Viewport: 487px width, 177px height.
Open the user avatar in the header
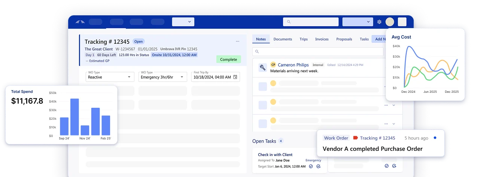pos(390,22)
